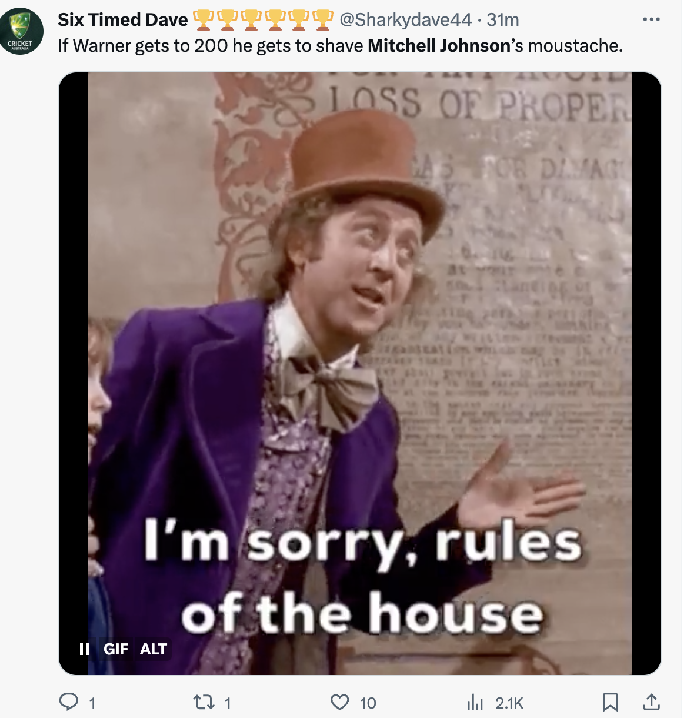Show the ALT image description
Image resolution: width=687 pixels, height=718 pixels.
pyautogui.click(x=154, y=649)
